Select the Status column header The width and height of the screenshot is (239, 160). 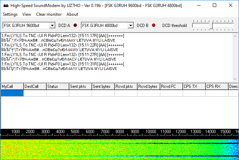[57, 86]
